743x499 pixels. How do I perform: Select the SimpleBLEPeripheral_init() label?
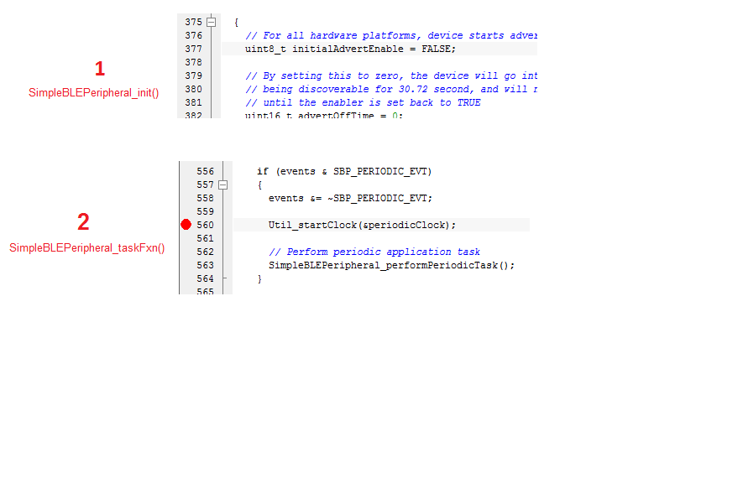[93, 92]
